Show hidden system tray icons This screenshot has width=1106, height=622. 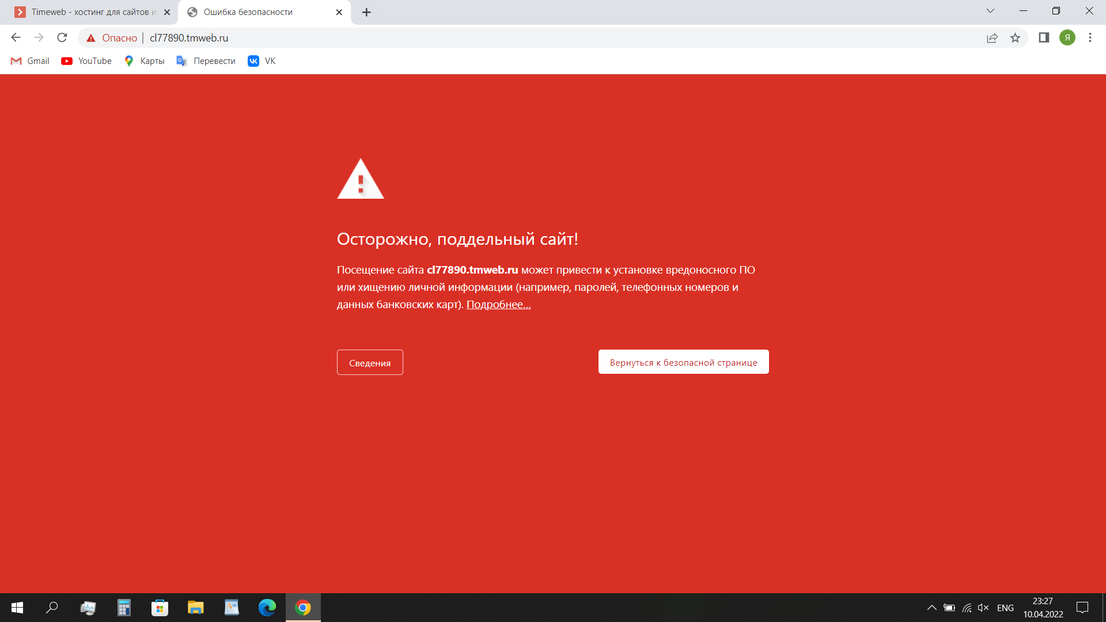pos(931,608)
